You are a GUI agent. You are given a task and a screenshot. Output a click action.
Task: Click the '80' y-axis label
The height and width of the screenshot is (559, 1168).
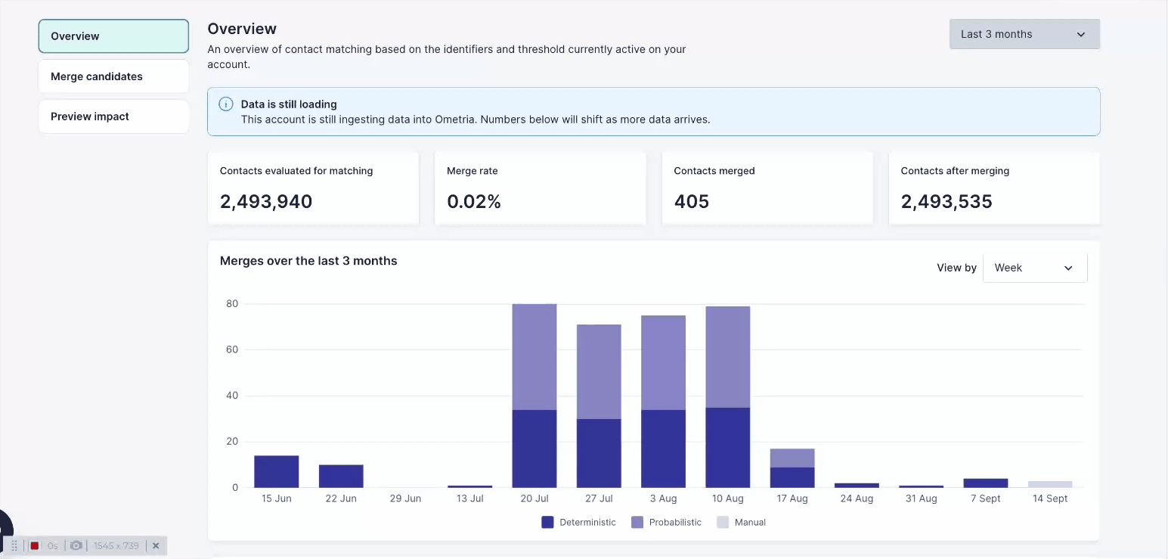point(231,304)
